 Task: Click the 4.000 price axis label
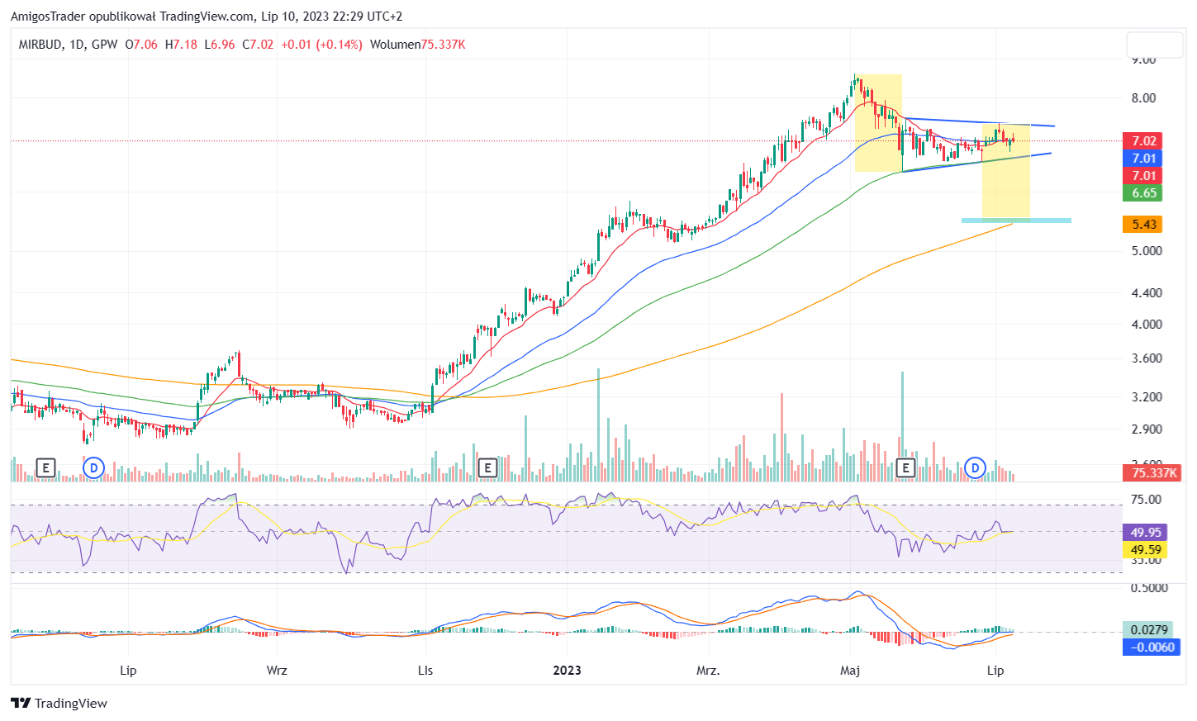(1147, 325)
